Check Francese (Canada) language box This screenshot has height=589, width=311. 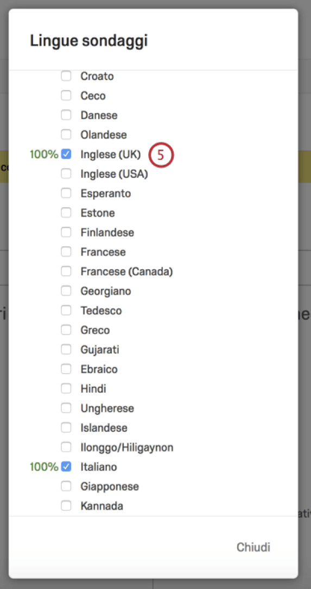coord(66,271)
